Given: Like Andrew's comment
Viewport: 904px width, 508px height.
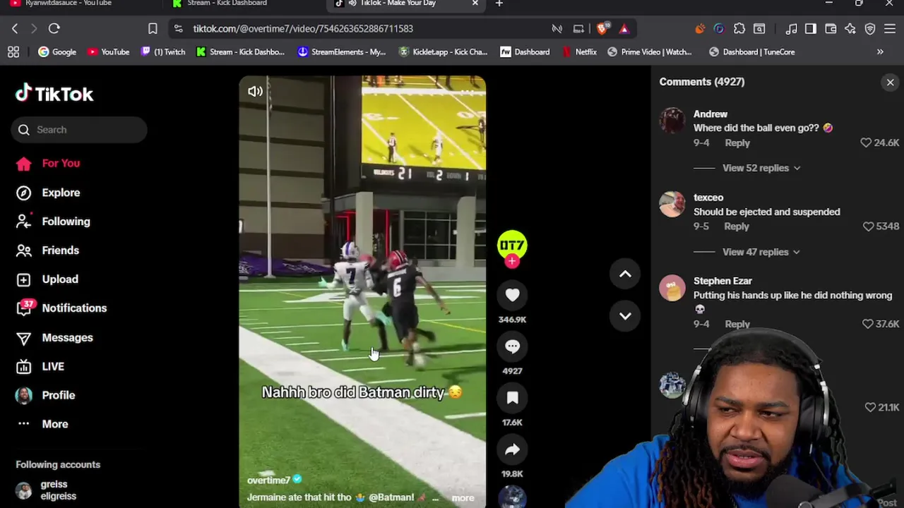Looking at the screenshot, I should click(x=866, y=143).
